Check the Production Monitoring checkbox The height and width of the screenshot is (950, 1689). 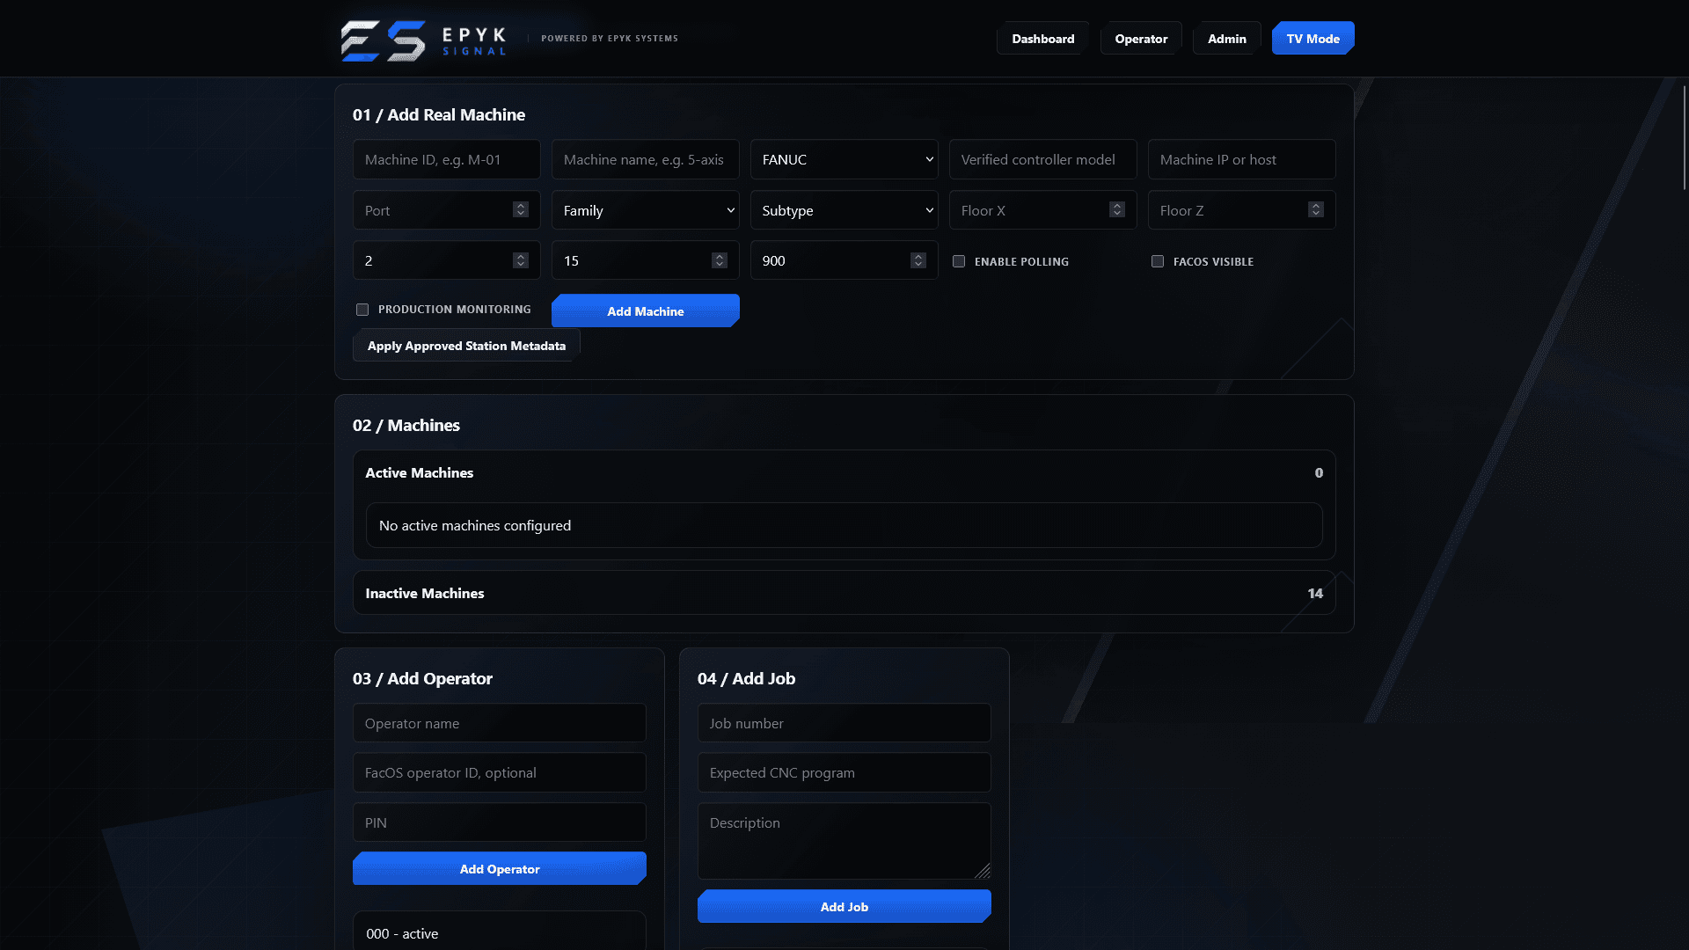click(362, 310)
